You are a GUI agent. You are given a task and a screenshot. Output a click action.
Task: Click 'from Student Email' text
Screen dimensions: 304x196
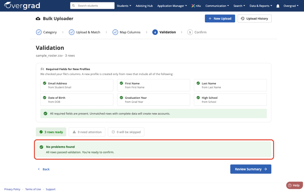[60, 87]
